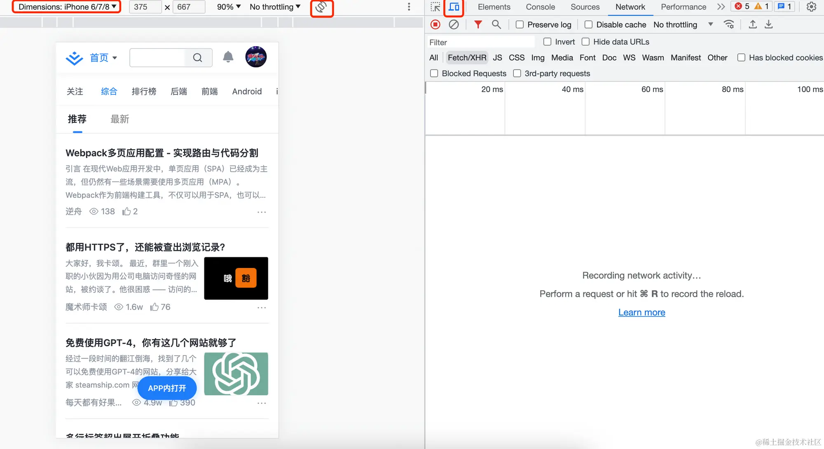Open the 90% zoom dropdown
The image size is (824, 449).
tap(229, 7)
